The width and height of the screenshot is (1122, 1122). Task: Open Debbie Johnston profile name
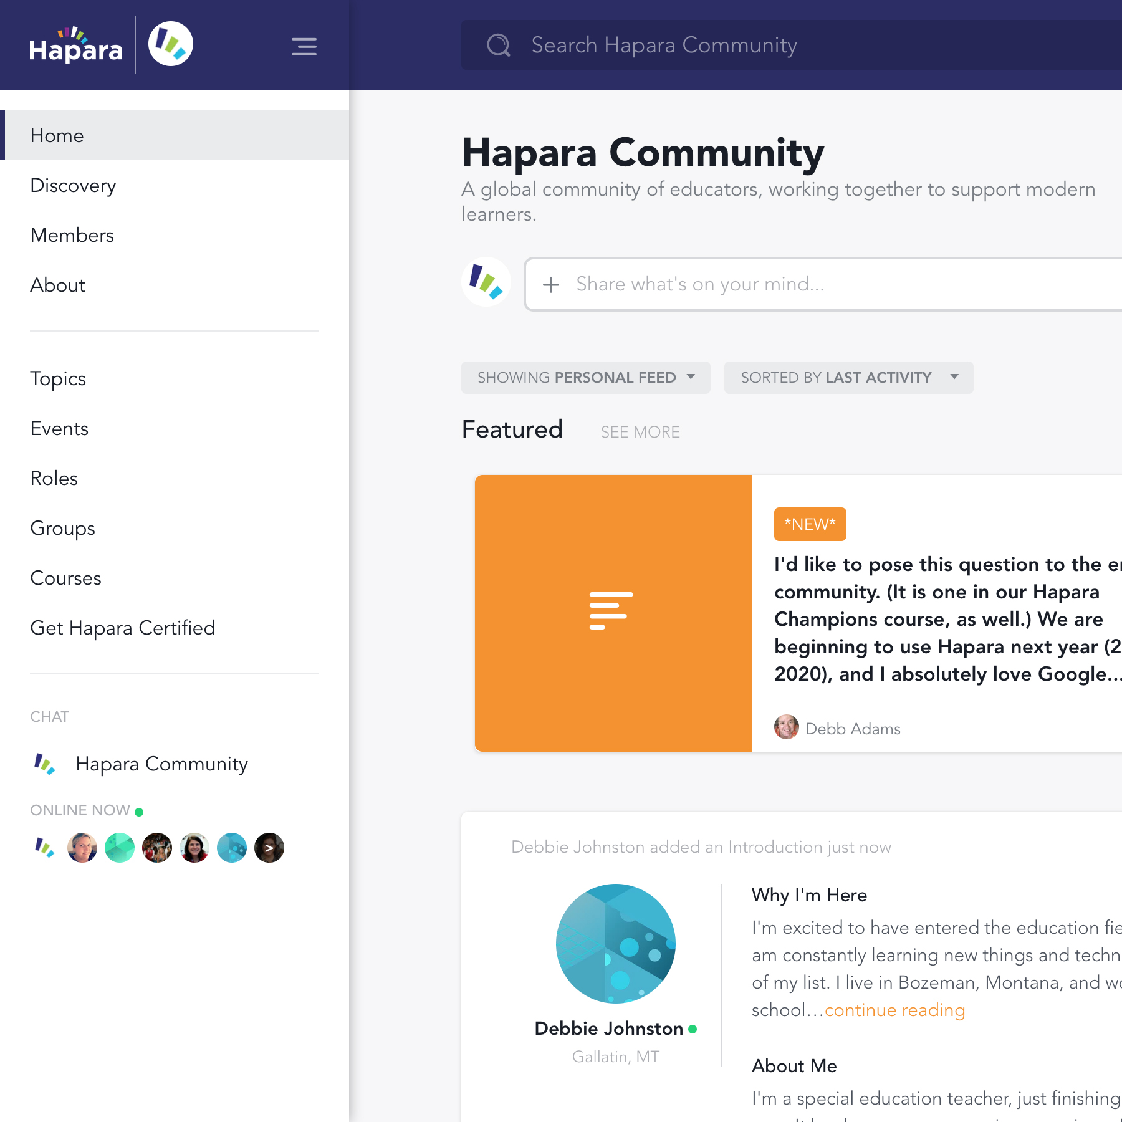609,1028
